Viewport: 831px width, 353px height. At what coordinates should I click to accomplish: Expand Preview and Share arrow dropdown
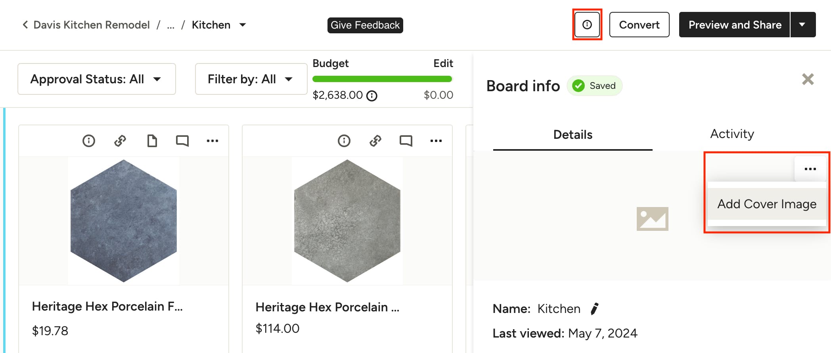coord(802,25)
